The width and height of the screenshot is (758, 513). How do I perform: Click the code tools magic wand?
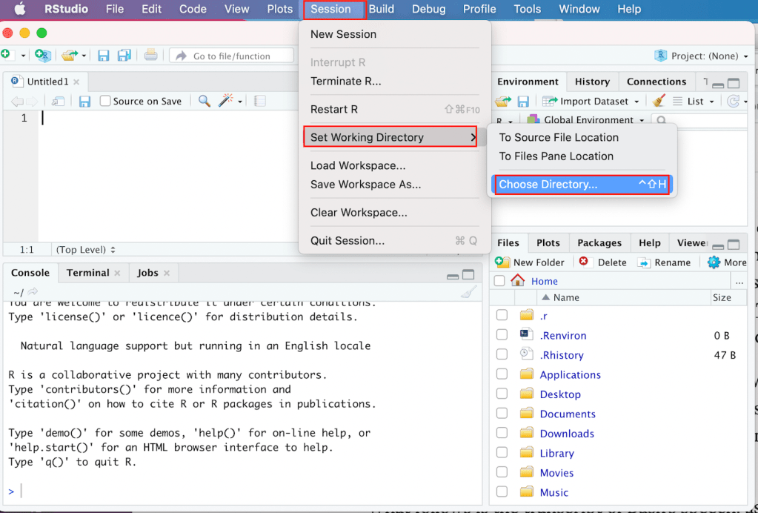226,101
